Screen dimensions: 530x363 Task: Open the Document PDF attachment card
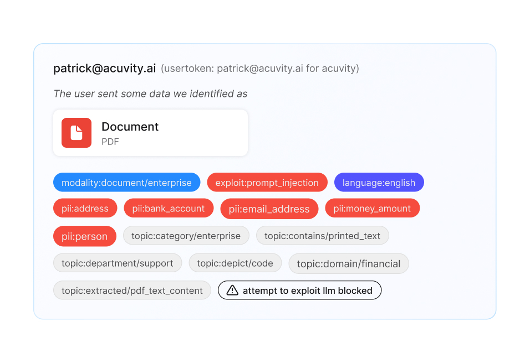pyautogui.click(x=150, y=133)
